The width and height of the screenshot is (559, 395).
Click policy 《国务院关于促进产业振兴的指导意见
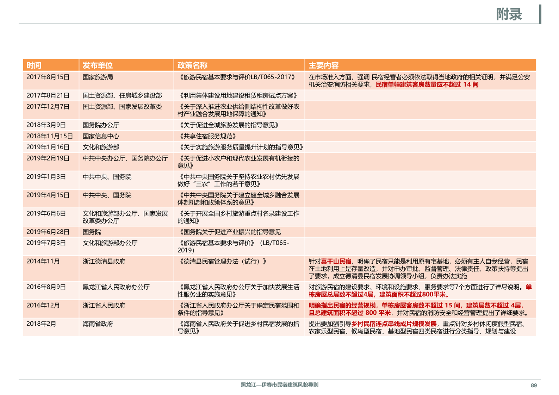click(x=230, y=232)
